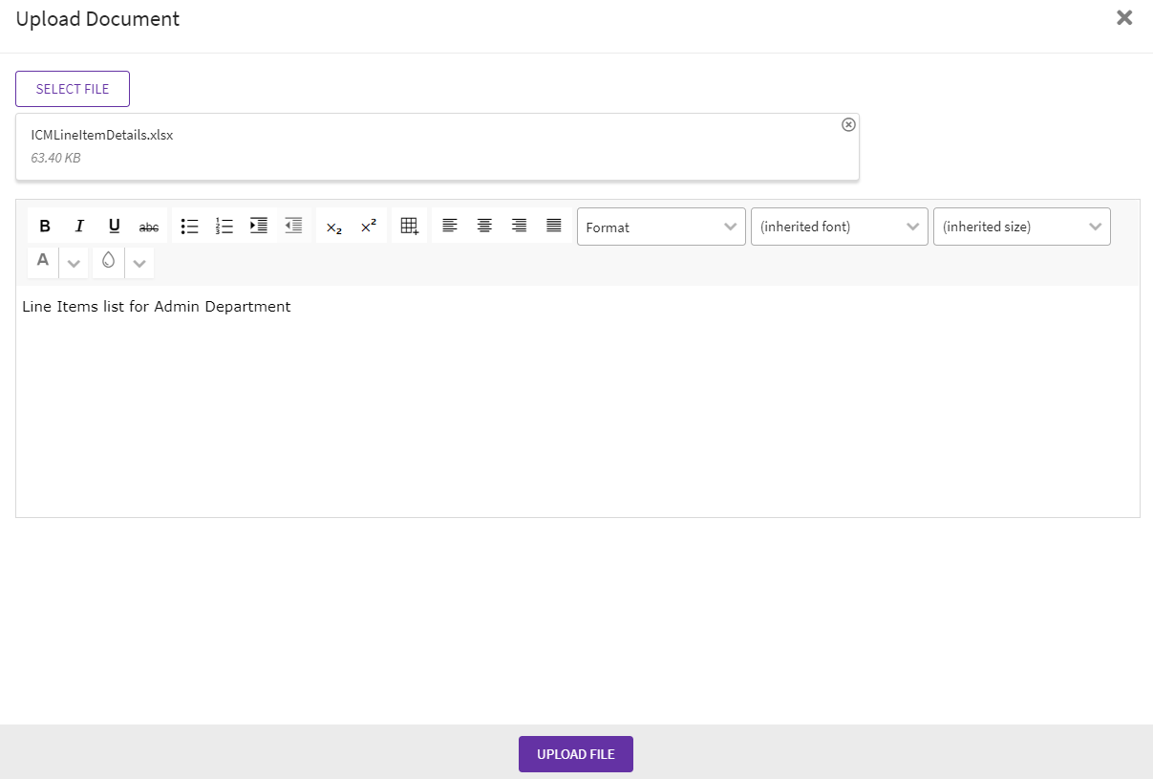Toggle italic text formatting

pyautogui.click(x=79, y=227)
